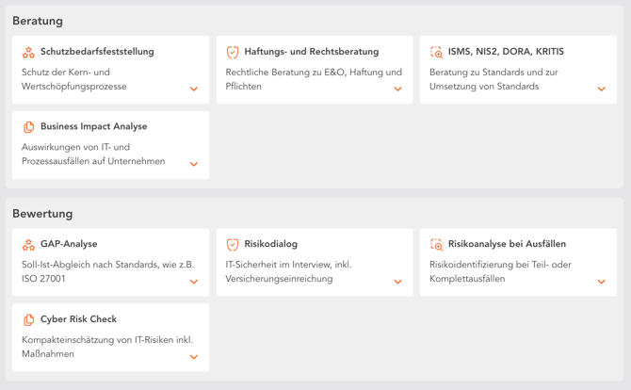Expand the Haftungs- und Rechtsberatung chevron

click(x=397, y=89)
